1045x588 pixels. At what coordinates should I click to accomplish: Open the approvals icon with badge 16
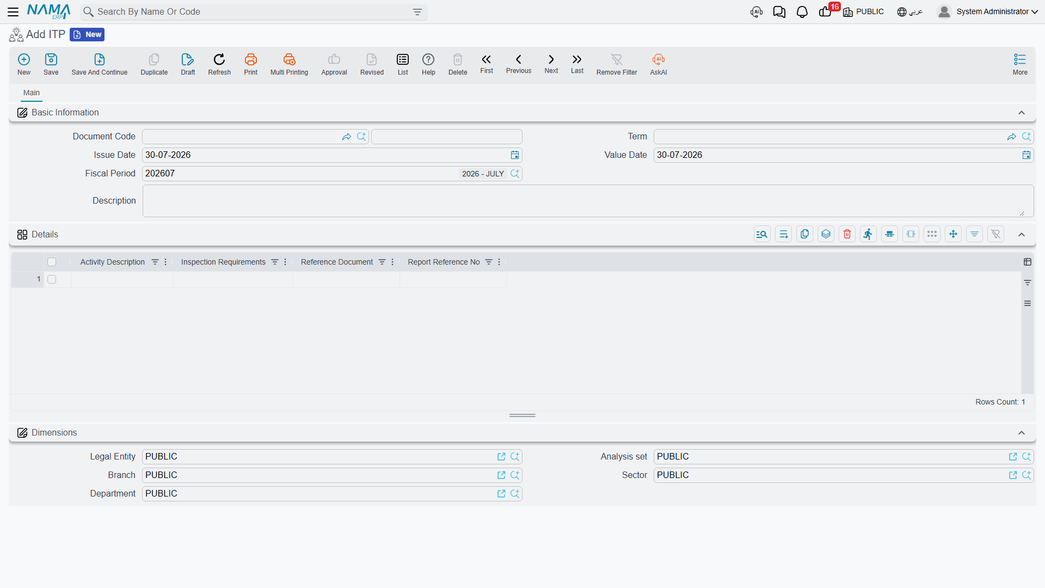pos(826,11)
